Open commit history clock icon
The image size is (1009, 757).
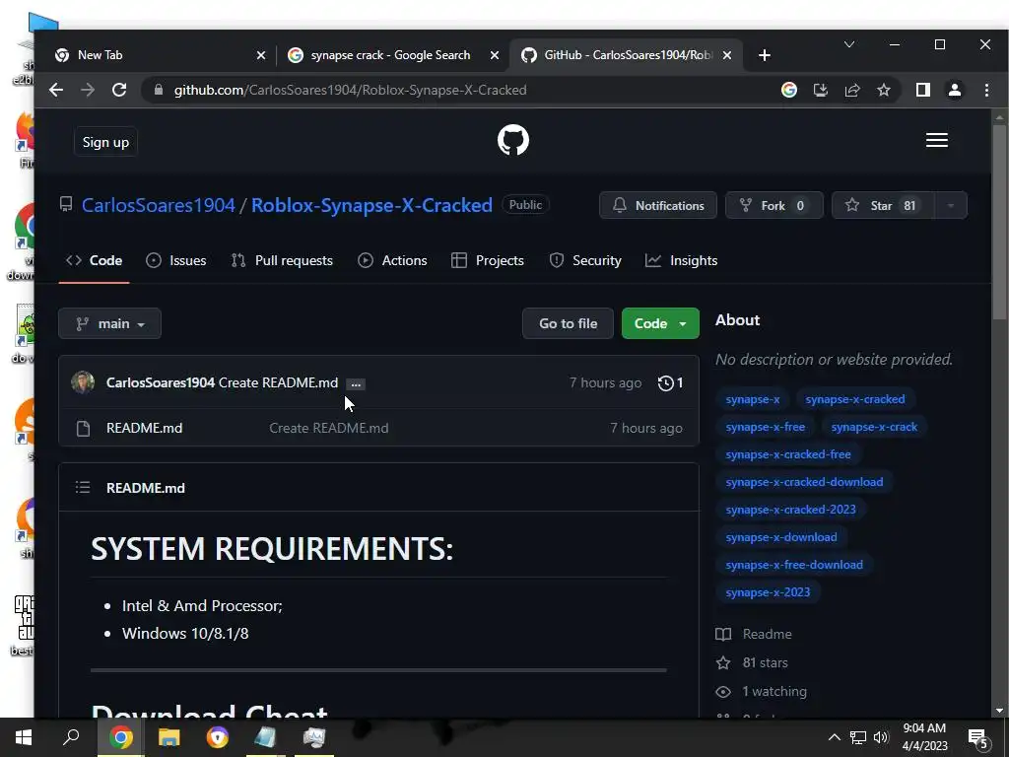point(665,383)
